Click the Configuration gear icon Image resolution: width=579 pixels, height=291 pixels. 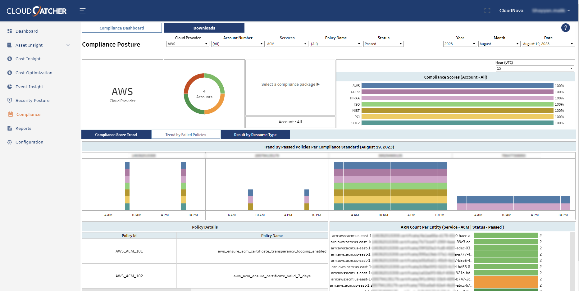10,142
